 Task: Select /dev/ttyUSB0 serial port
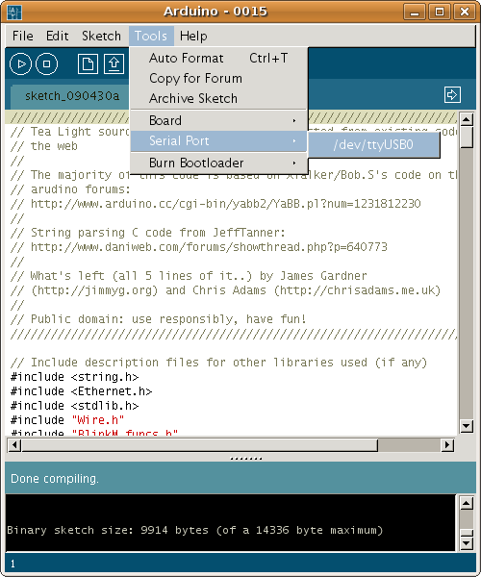(x=373, y=144)
